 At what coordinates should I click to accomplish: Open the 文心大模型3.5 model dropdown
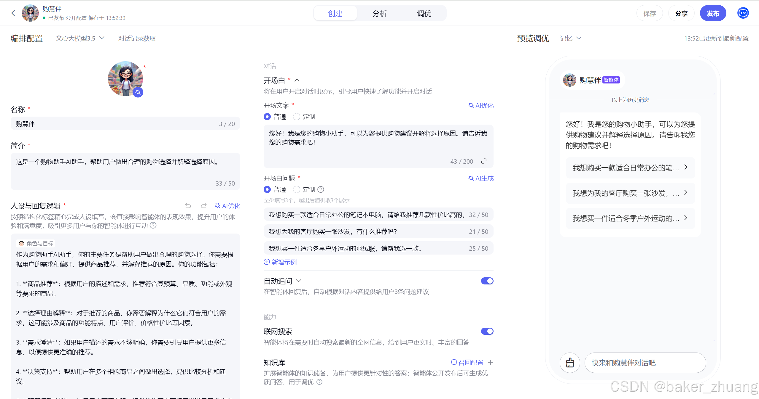[x=80, y=38]
